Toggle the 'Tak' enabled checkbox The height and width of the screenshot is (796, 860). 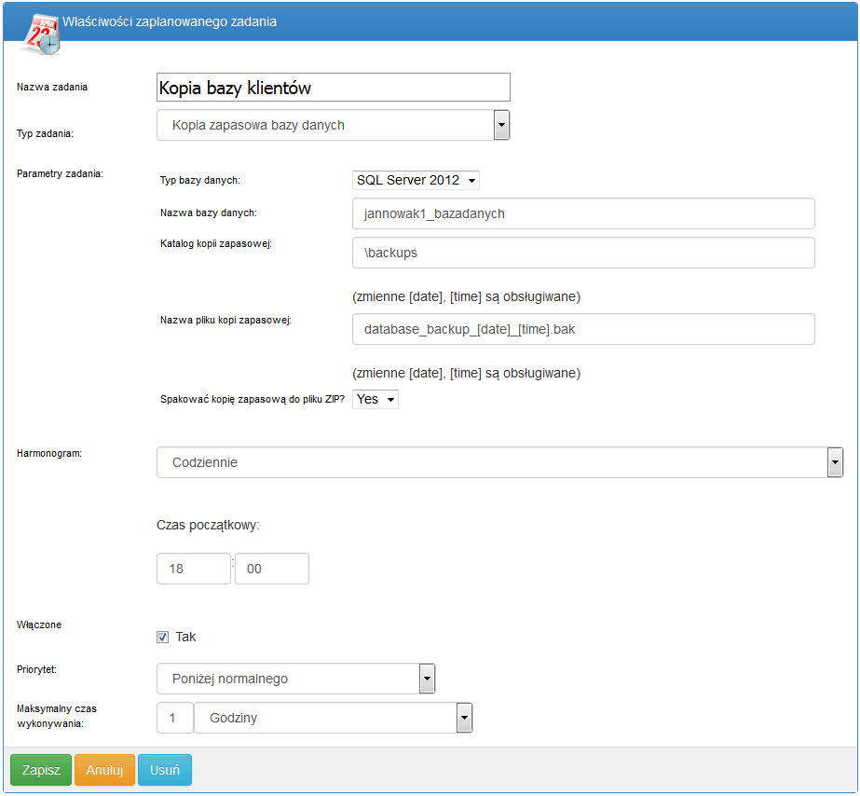pos(162,637)
